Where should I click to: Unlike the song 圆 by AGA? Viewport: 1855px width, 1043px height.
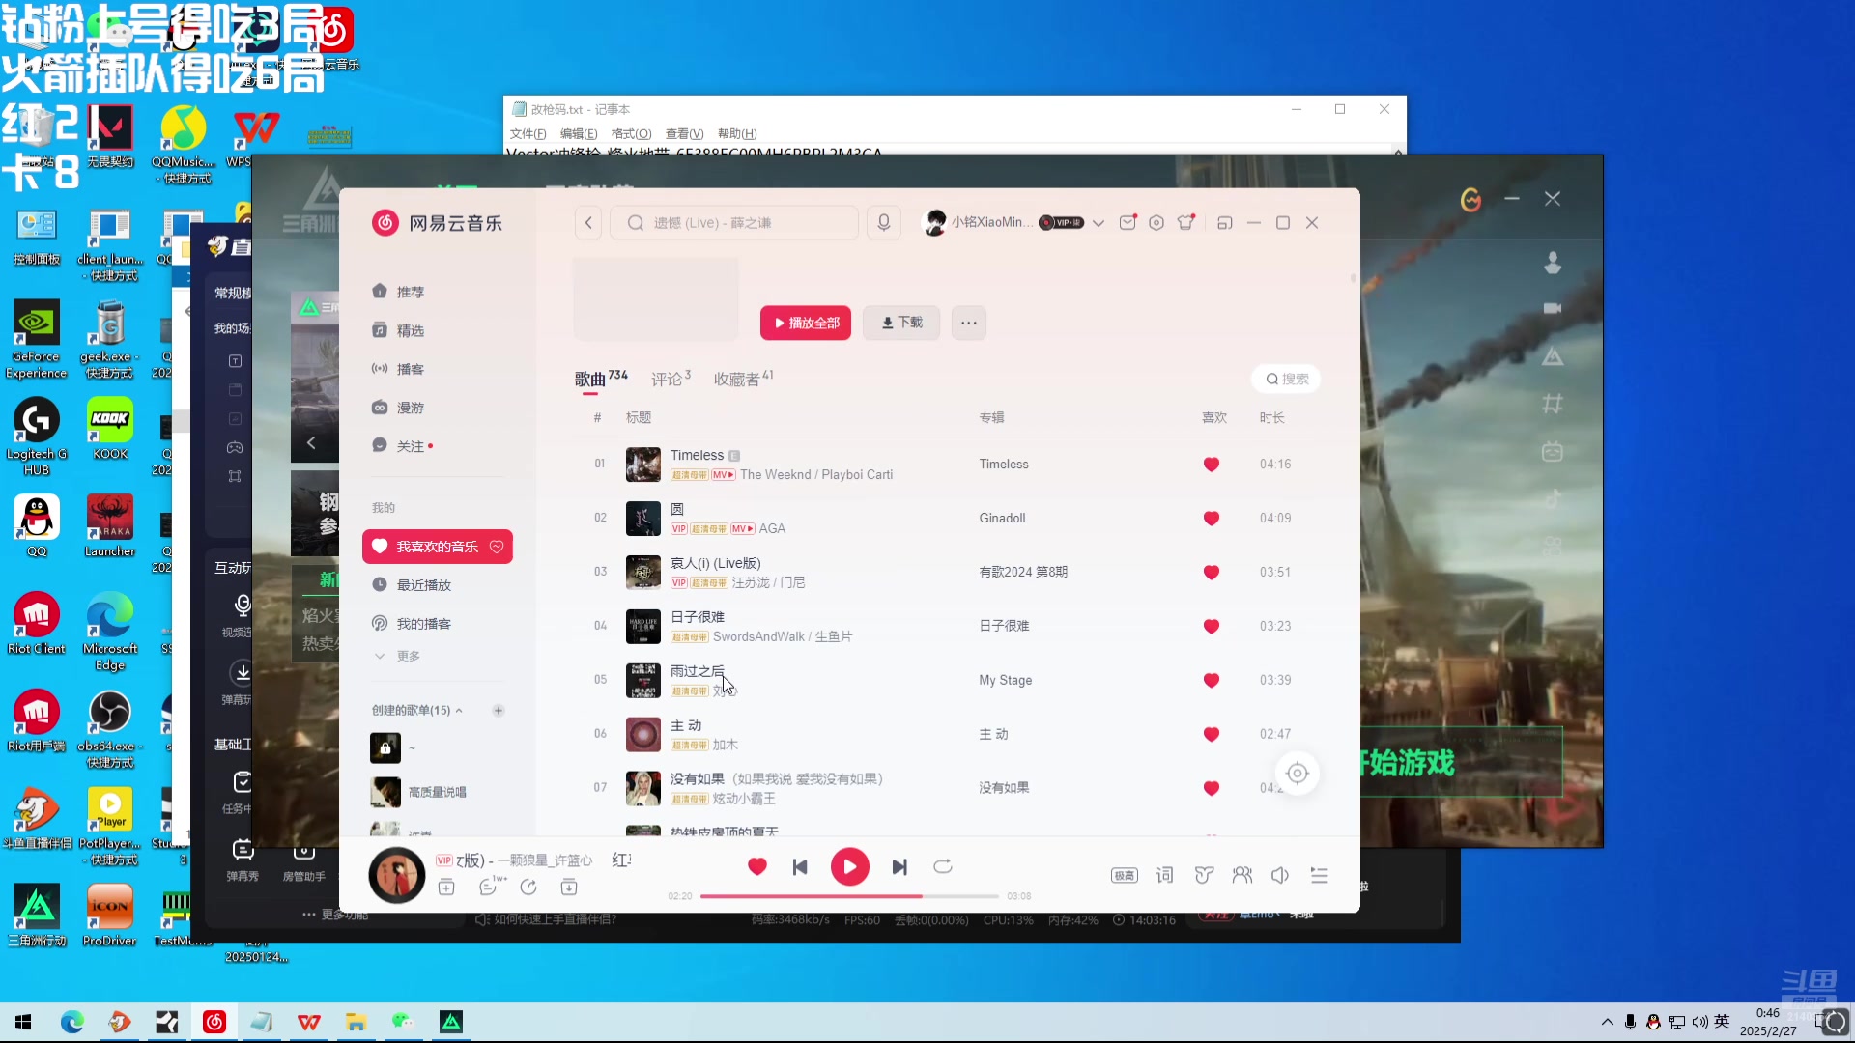1211,519
